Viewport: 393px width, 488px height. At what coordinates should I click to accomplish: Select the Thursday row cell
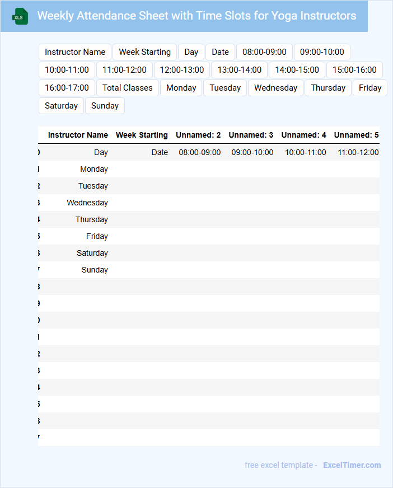[92, 220]
